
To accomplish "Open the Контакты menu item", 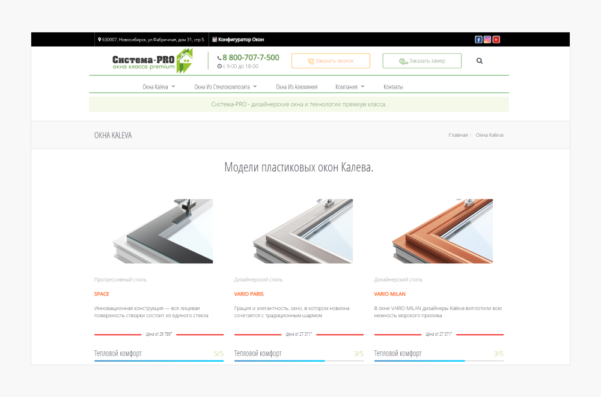I will 393,87.
